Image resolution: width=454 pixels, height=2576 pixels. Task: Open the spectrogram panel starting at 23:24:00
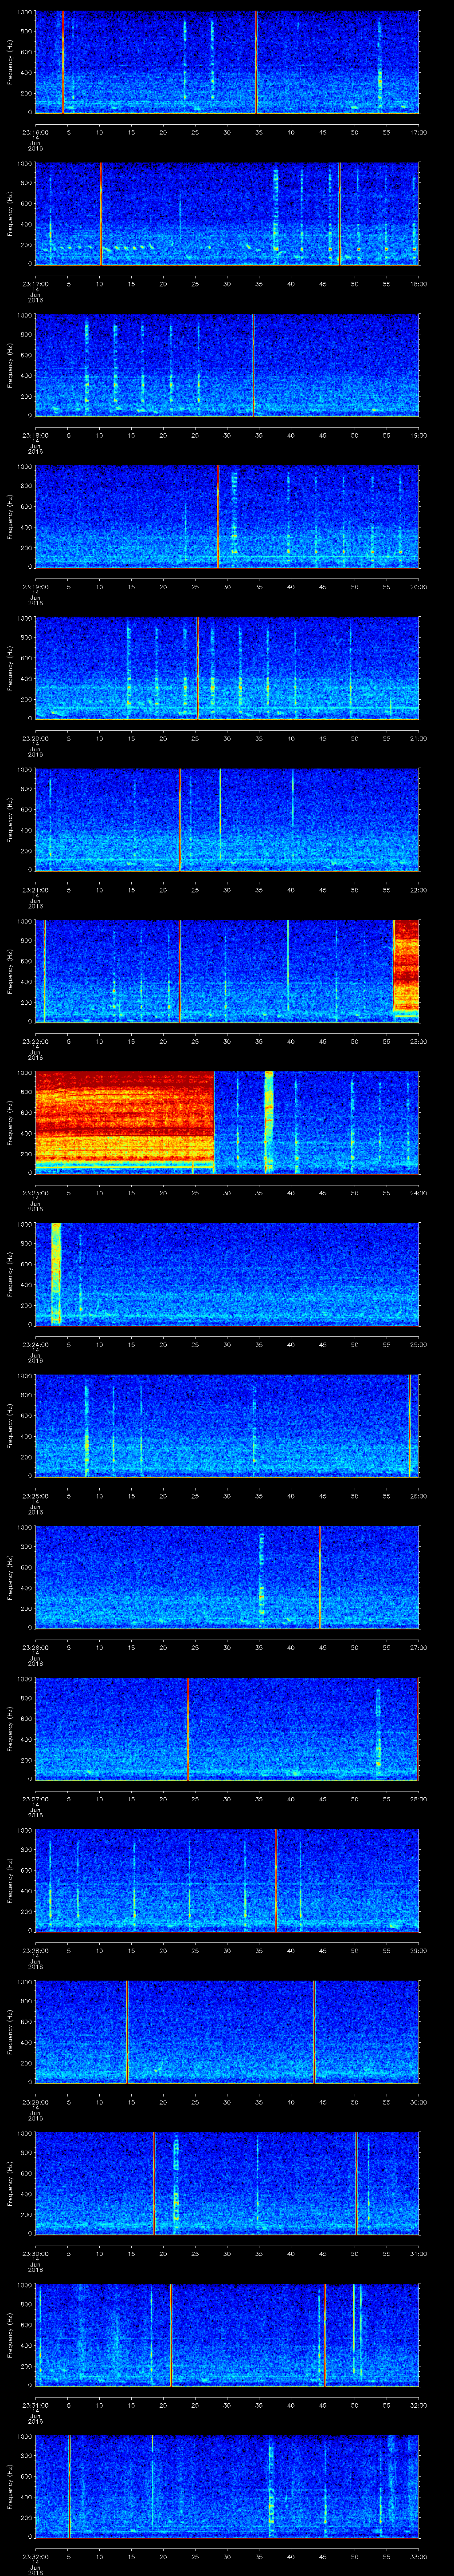pos(227,1273)
